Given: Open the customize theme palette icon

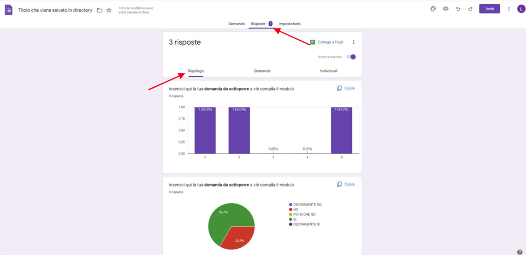Looking at the screenshot, I should pos(433,9).
